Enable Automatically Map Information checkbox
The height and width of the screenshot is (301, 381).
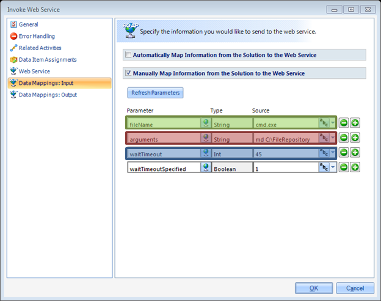click(x=128, y=55)
